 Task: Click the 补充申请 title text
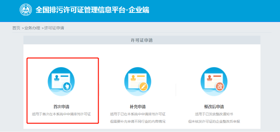138,107
